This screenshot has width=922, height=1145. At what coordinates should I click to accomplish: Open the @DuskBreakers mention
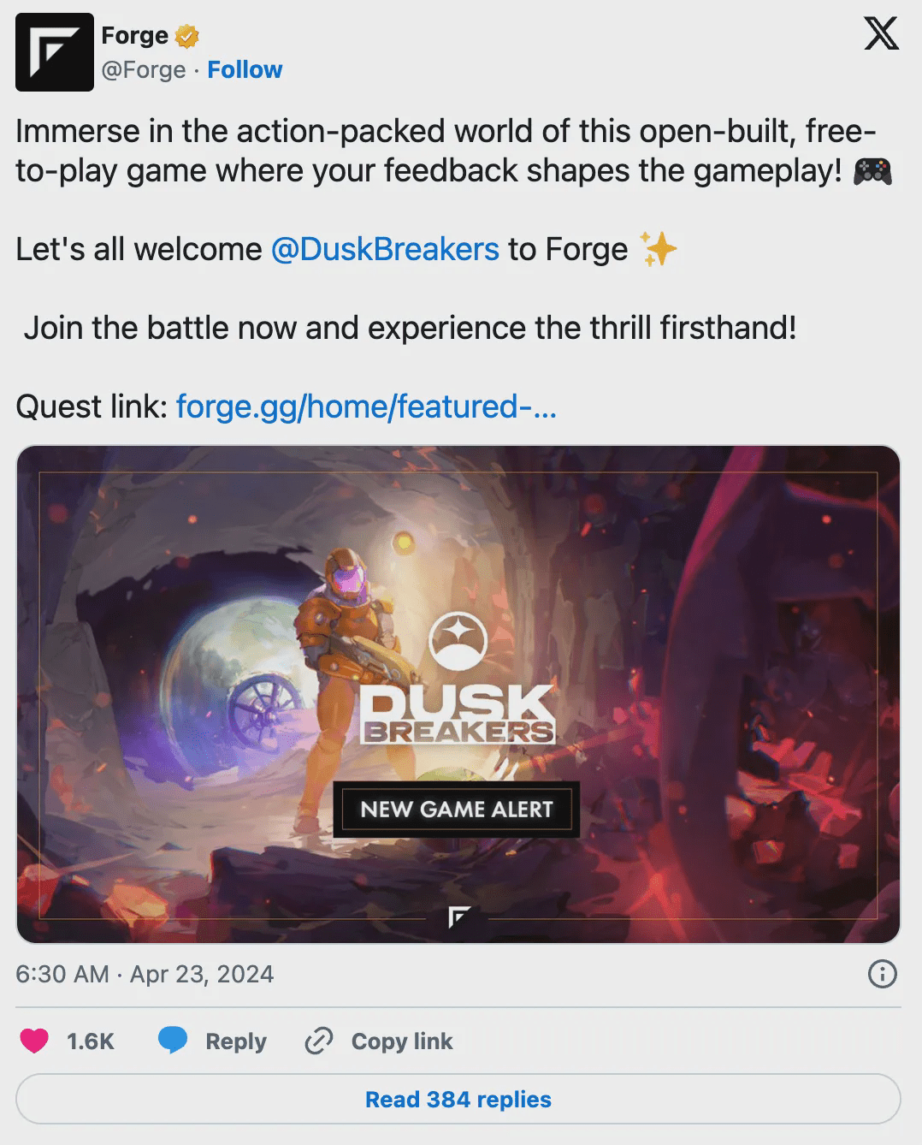click(385, 249)
